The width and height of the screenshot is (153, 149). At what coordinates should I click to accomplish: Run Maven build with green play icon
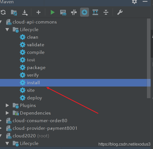pyautogui.click(x=53, y=12)
